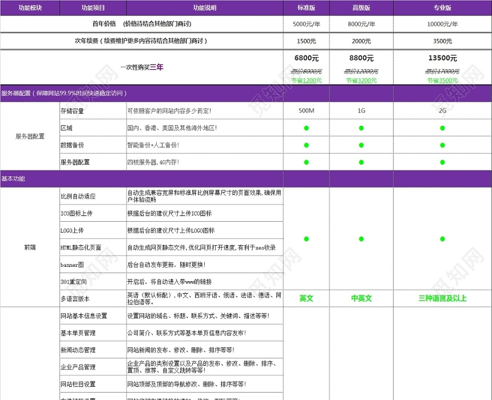Click the struck-through 原价12000元 text
This screenshot has width=492, height=400.
(361, 71)
